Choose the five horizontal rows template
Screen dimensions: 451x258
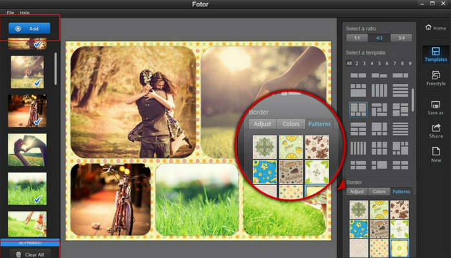point(400,129)
